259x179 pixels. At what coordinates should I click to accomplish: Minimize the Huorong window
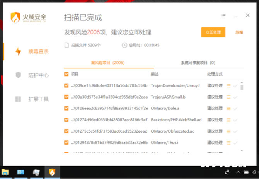(x=235, y=17)
